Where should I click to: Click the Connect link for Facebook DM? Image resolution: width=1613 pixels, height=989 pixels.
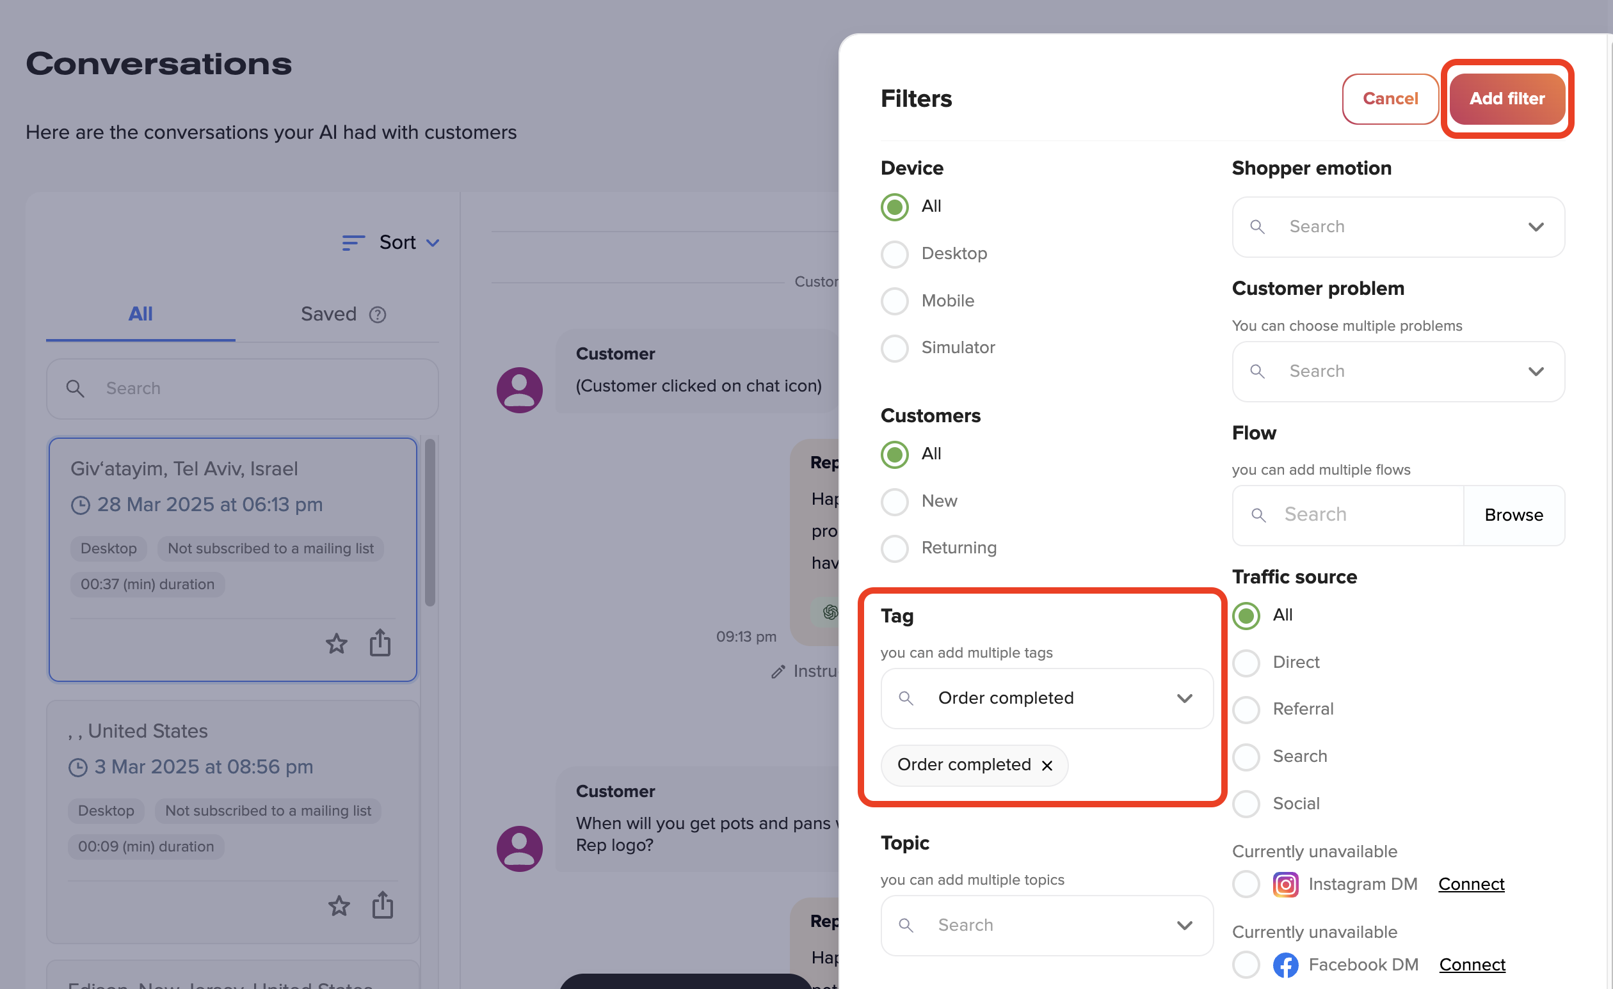coord(1472,965)
